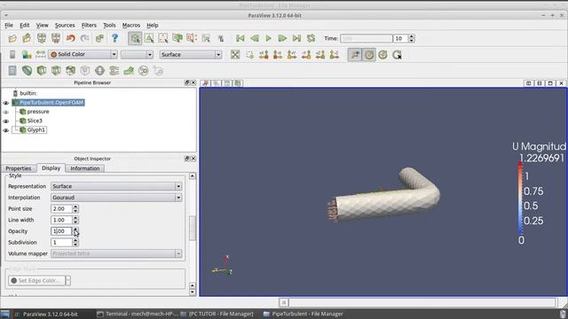Activate the Interact mode icon
Image resolution: width=568 pixels, height=319 pixels.
pyautogui.click(x=135, y=38)
